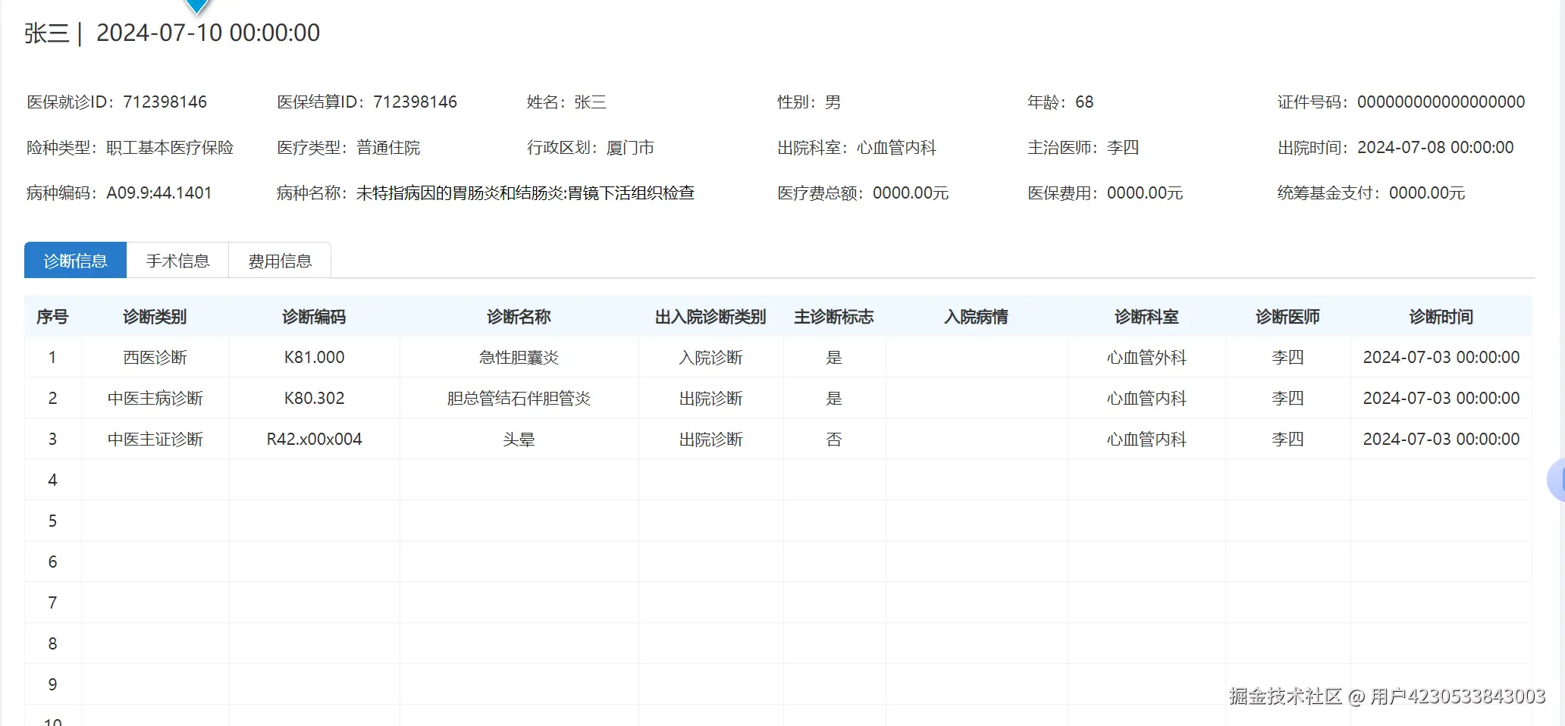Screen dimensions: 1565x726
Task: Click the 病种名称 disease description text
Action: point(525,192)
